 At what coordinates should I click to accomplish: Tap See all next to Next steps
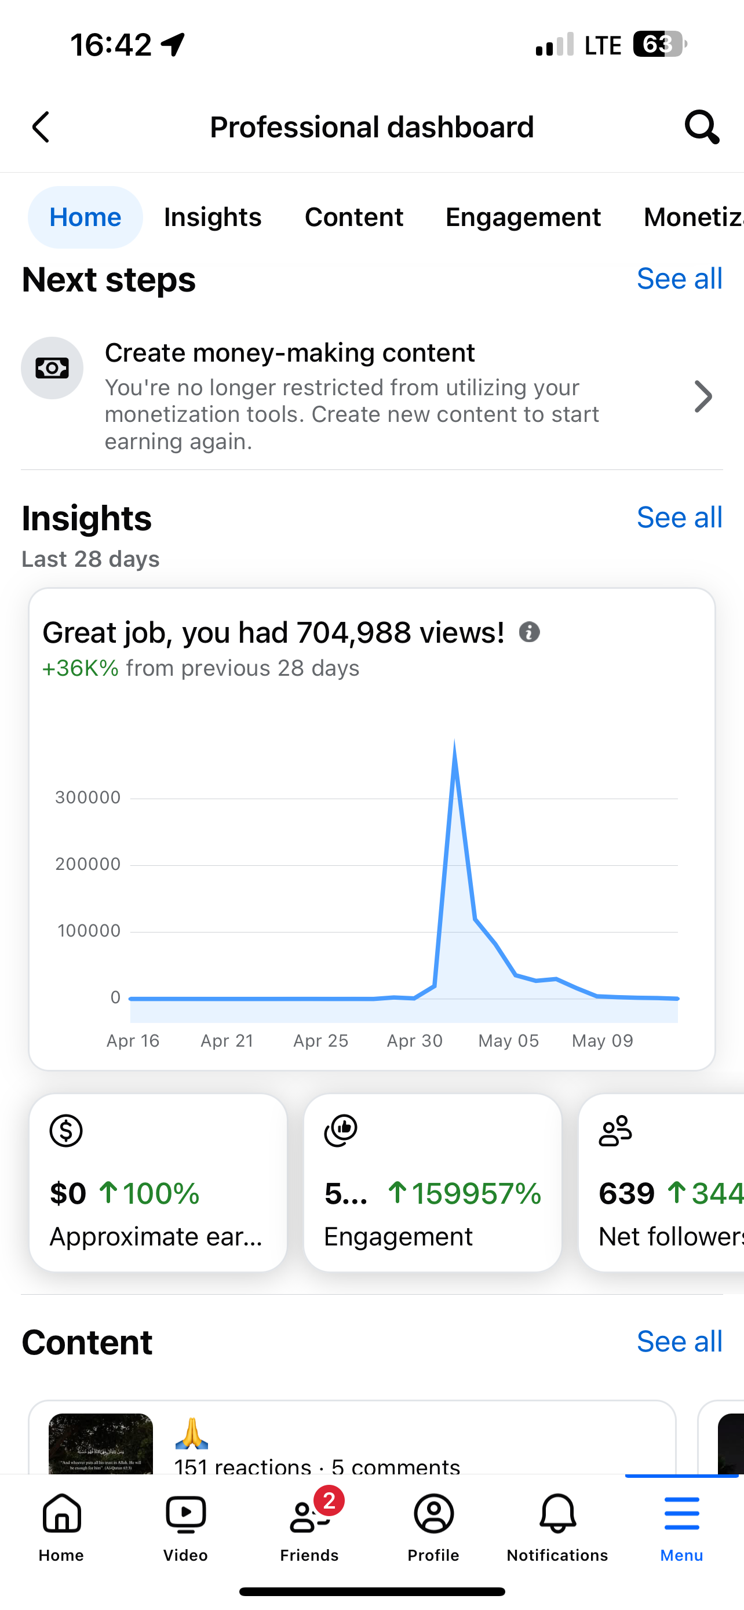pos(680,279)
